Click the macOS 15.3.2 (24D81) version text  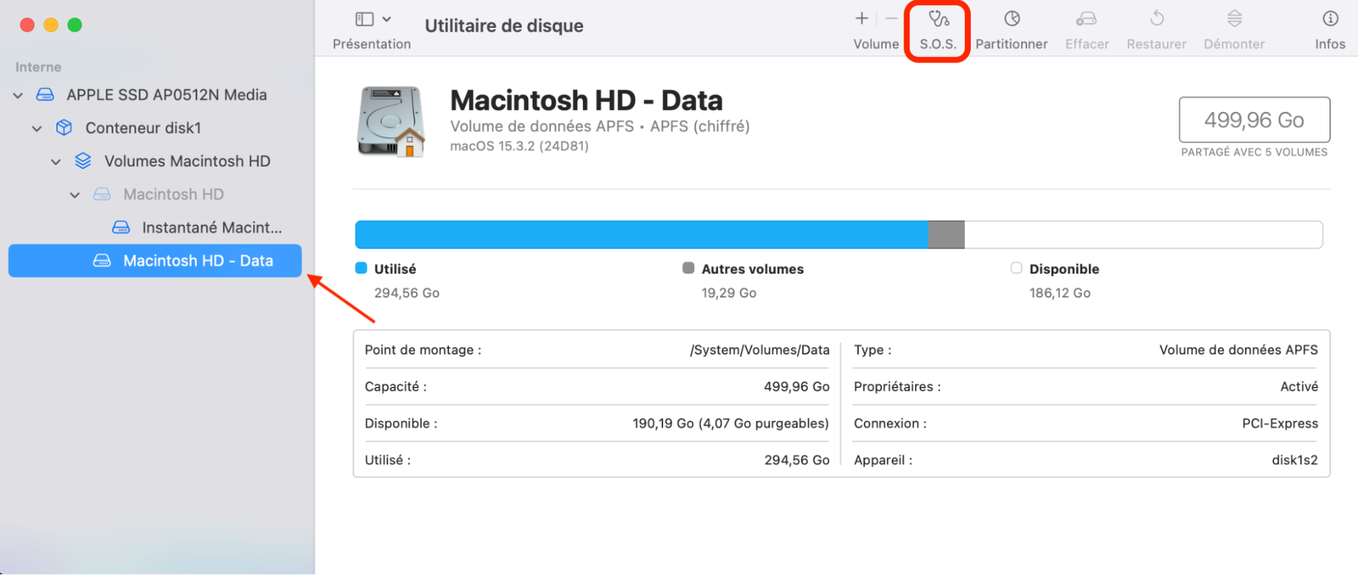tap(520, 146)
